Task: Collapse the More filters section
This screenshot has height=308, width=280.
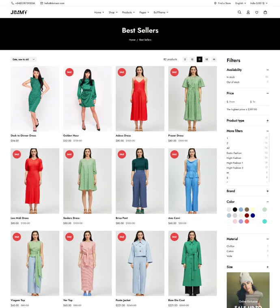Action: [267, 131]
